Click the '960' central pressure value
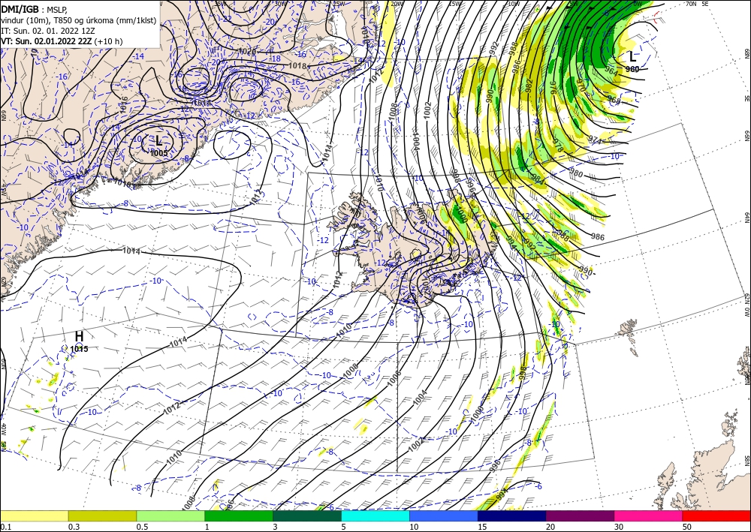This screenshot has width=751, height=532. click(632, 69)
